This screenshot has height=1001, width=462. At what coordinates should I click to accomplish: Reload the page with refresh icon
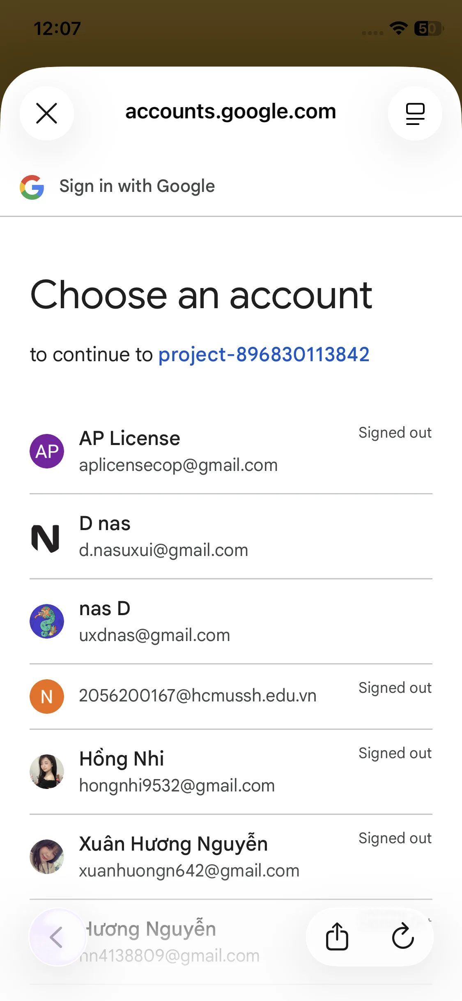coord(403,937)
